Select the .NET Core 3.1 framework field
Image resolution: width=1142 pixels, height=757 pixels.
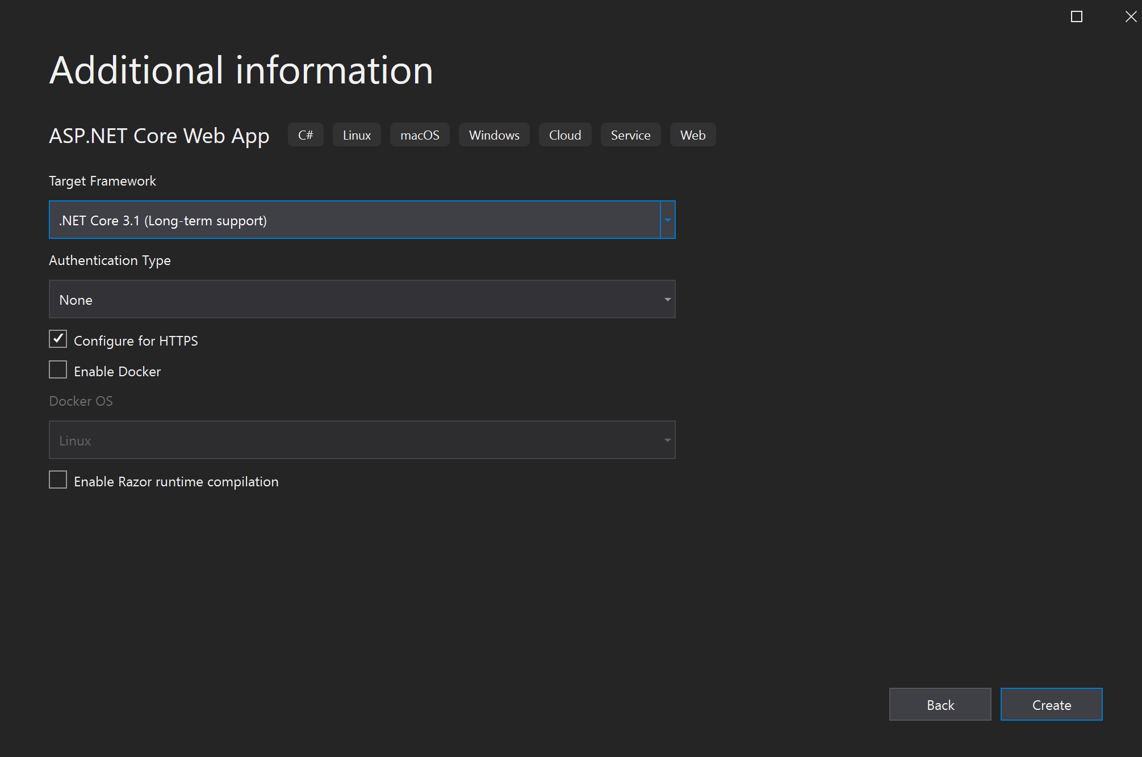(354, 220)
